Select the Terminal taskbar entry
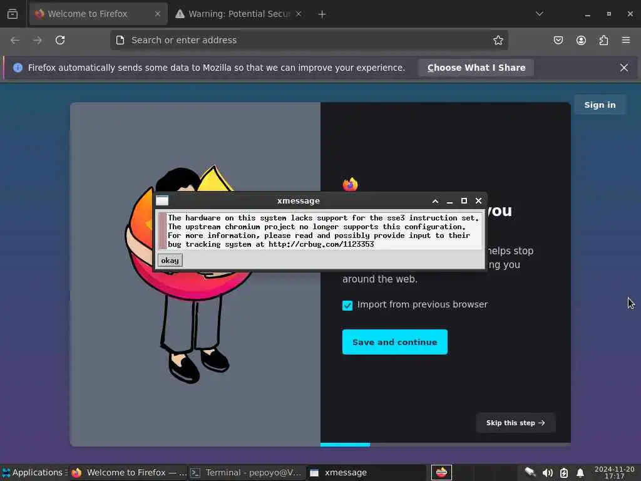This screenshot has height=481, width=641. [x=247, y=473]
